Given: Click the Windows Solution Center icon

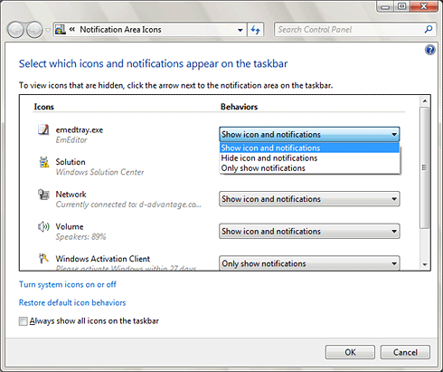Looking at the screenshot, I should (x=44, y=162).
